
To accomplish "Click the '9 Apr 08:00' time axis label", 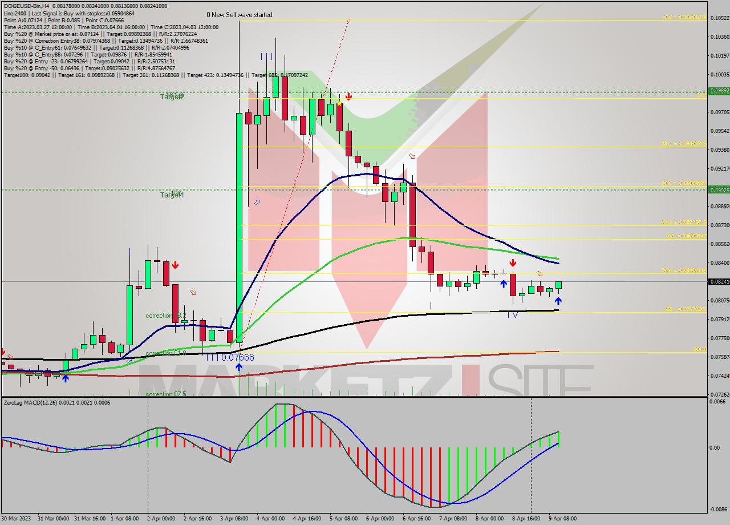I will [x=562, y=519].
